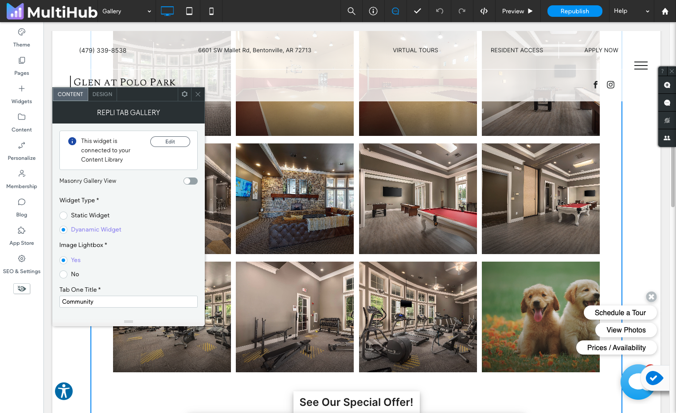Redo the last change
The height and width of the screenshot is (413, 676).
462,11
